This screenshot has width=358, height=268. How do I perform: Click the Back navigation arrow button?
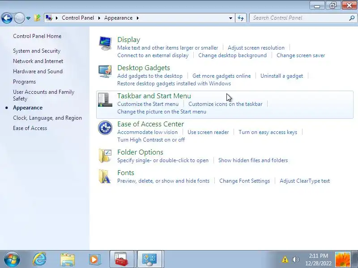7,18
